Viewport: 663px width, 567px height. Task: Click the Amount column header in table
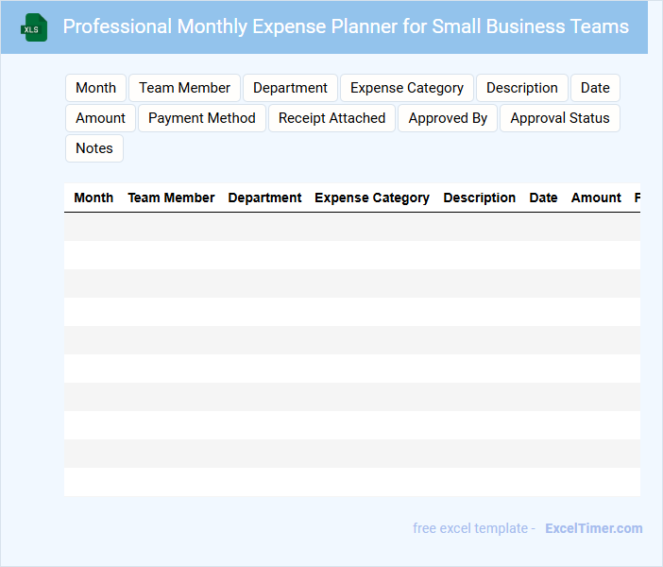click(x=596, y=198)
